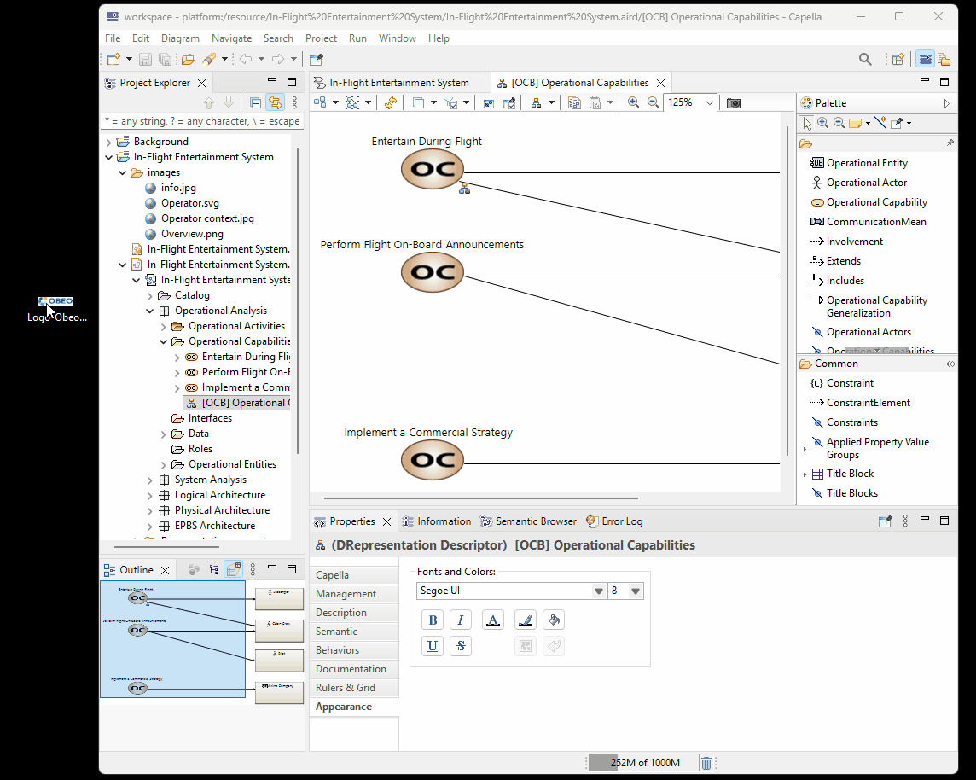This screenshot has height=780, width=976.
Task: Select the Documentation properties section
Action: [351, 669]
